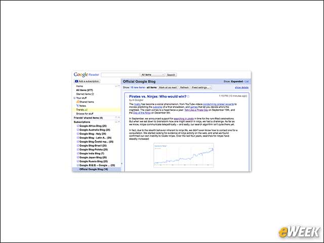This screenshot has height=243, width=324.
Task: Click the ninja search trends chart image
Action: [x=184, y=155]
